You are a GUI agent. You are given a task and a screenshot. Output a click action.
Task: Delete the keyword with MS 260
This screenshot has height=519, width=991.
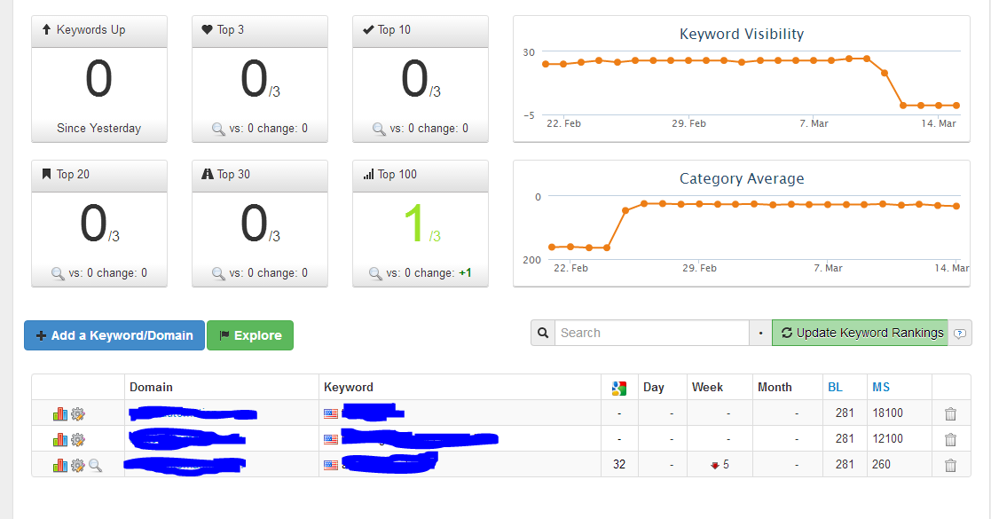950,466
